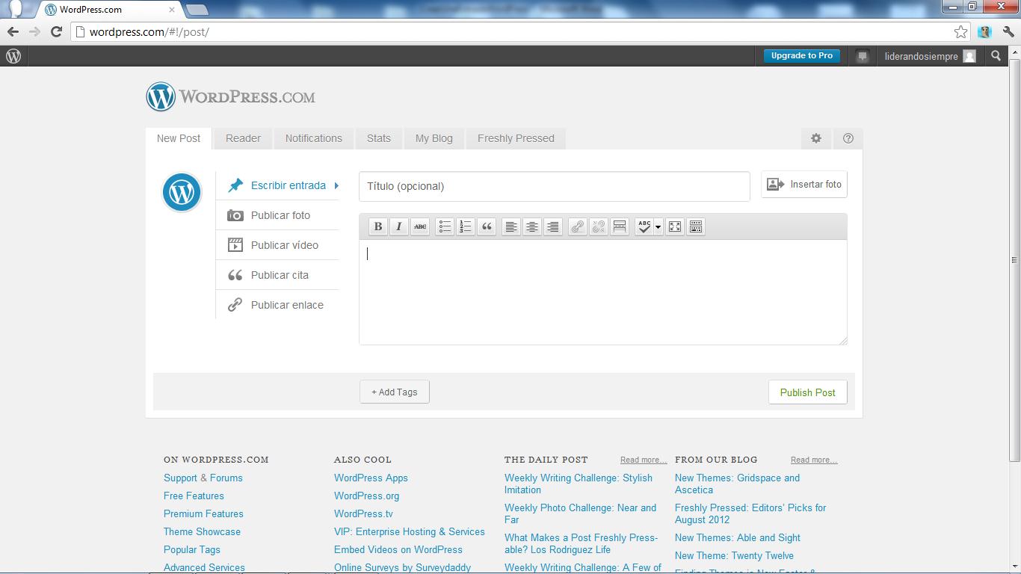
Task: Click the Título (opcional) input field
Action: (555, 186)
